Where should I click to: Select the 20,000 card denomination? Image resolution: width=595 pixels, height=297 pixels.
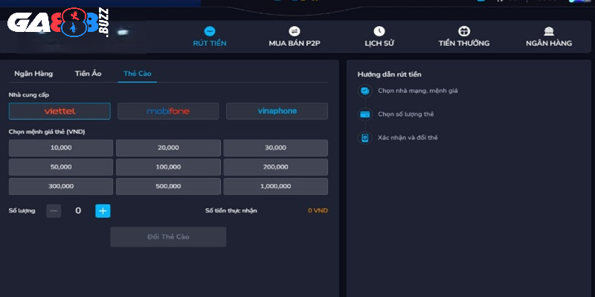click(x=168, y=148)
